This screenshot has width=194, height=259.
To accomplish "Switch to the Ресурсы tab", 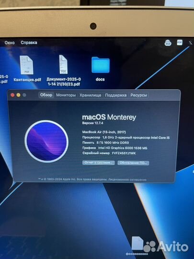I will click(138, 95).
